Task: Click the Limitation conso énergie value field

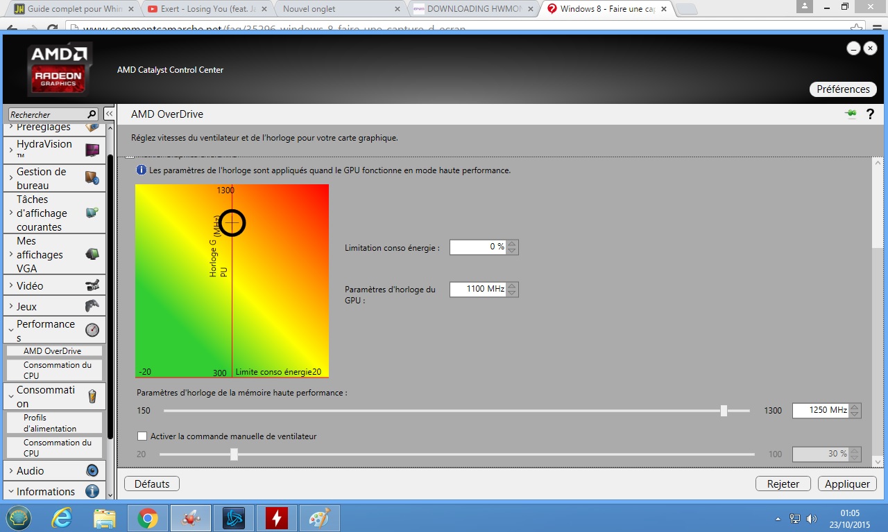Action: click(x=478, y=247)
